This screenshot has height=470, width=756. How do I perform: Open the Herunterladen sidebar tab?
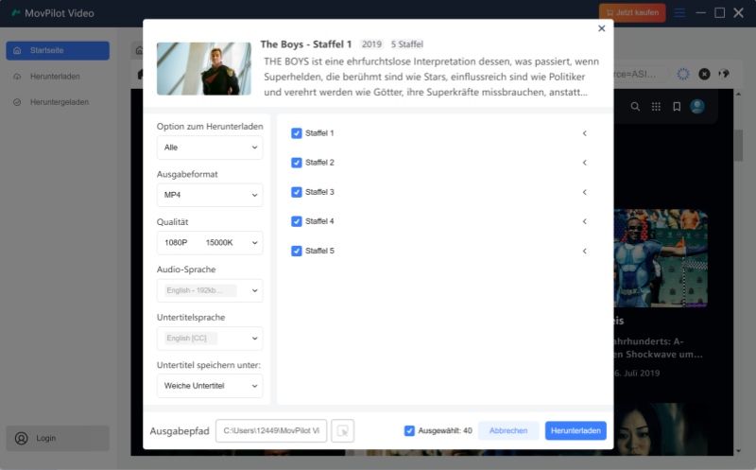pos(58,77)
